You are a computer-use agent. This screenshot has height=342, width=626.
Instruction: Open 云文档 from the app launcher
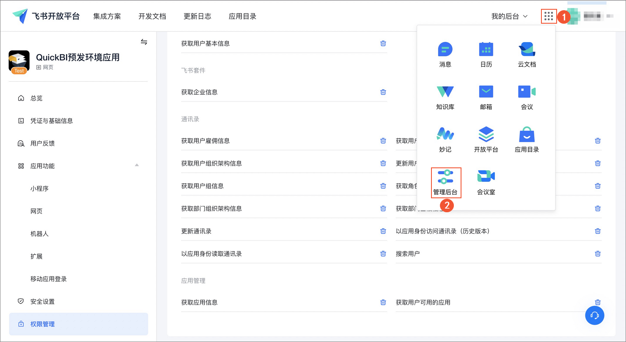[527, 55]
